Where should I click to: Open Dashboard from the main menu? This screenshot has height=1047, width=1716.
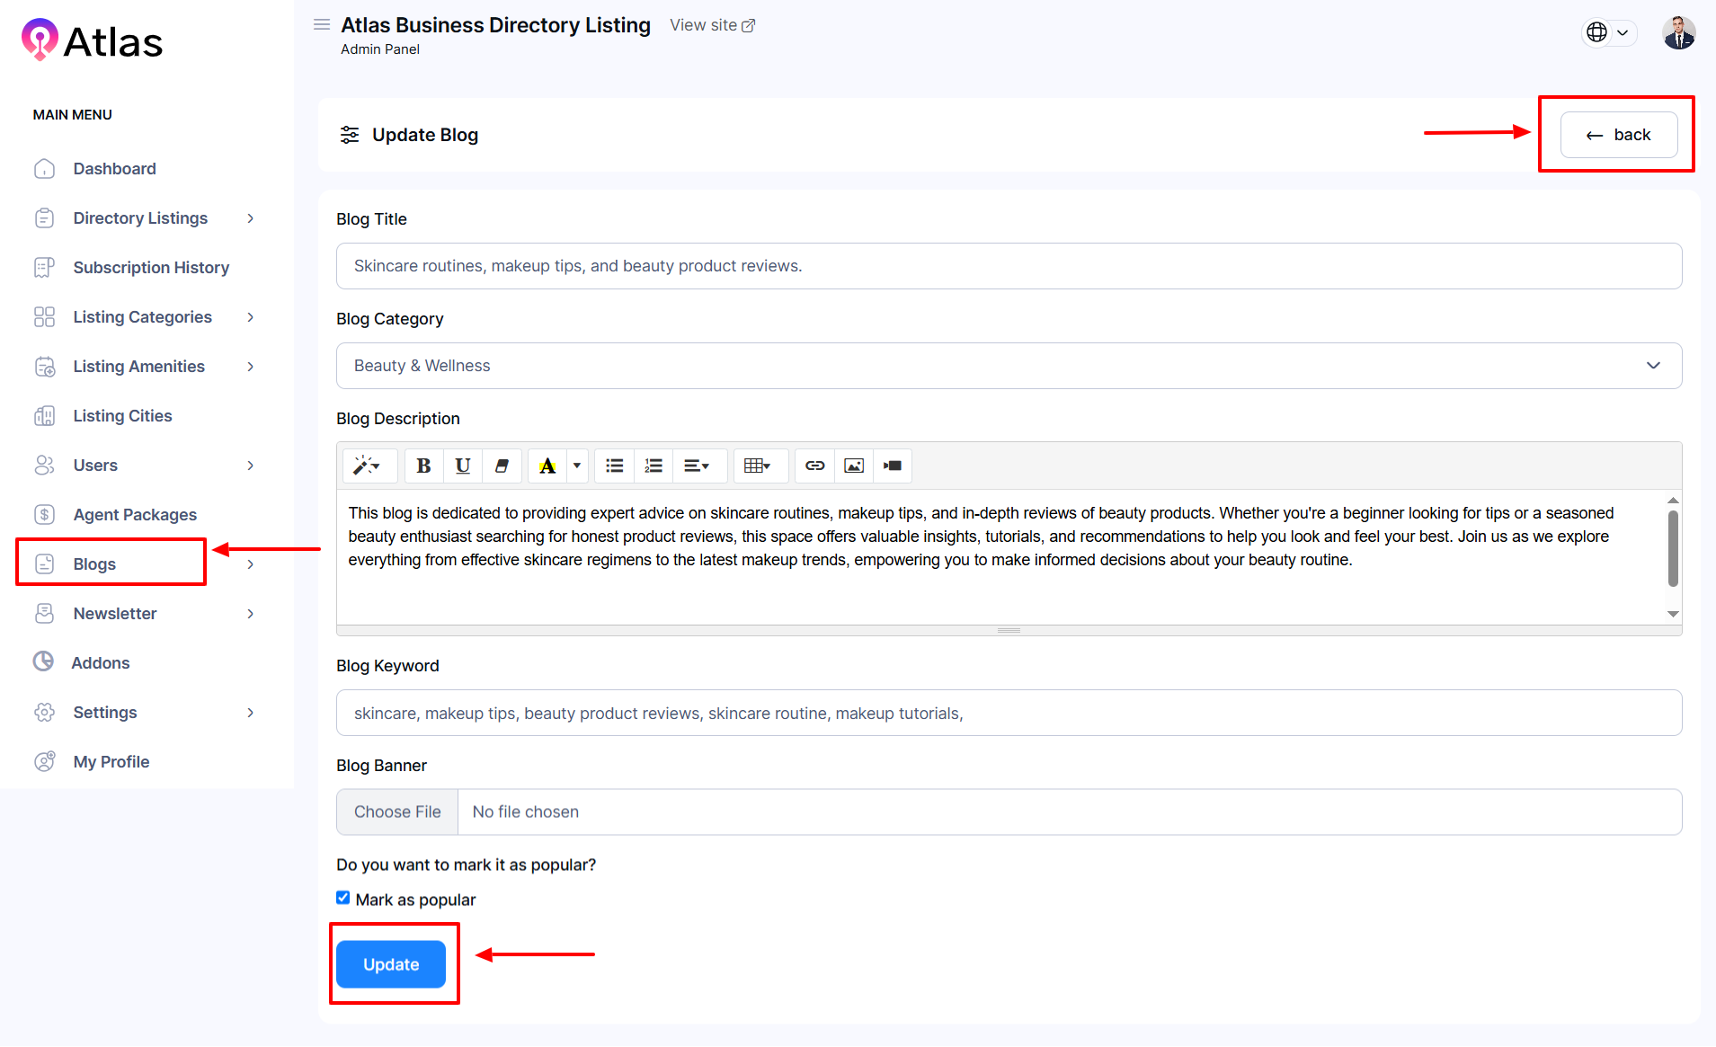pos(114,169)
